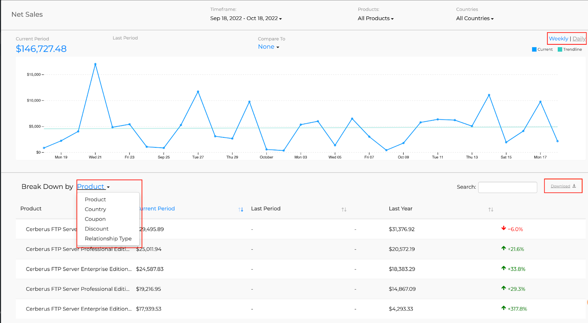Click the Last Year column header

[x=401, y=209]
